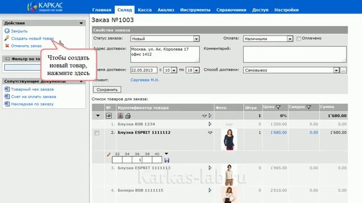Click the blue price 1'680.00 link

(x=279, y=133)
